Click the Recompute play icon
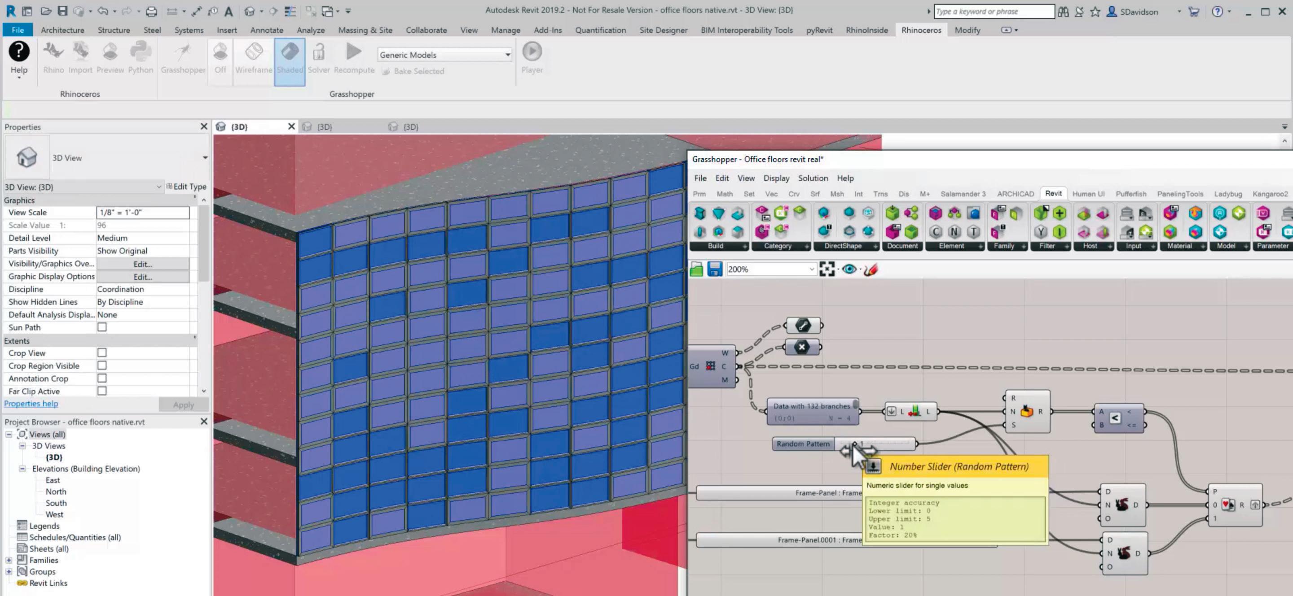1293x596 pixels. (354, 59)
